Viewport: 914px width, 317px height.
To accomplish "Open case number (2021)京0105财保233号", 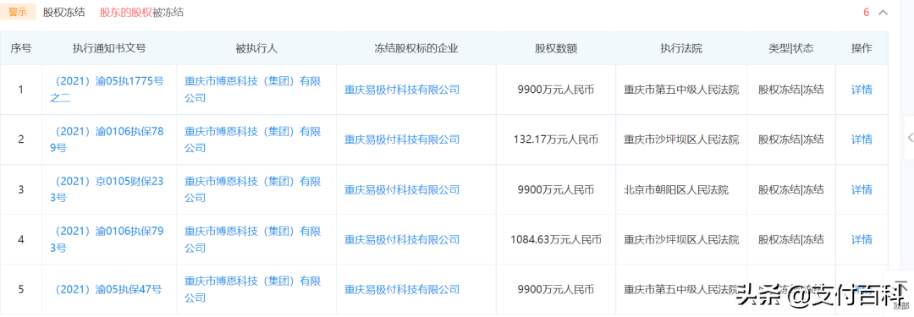I will point(107,189).
